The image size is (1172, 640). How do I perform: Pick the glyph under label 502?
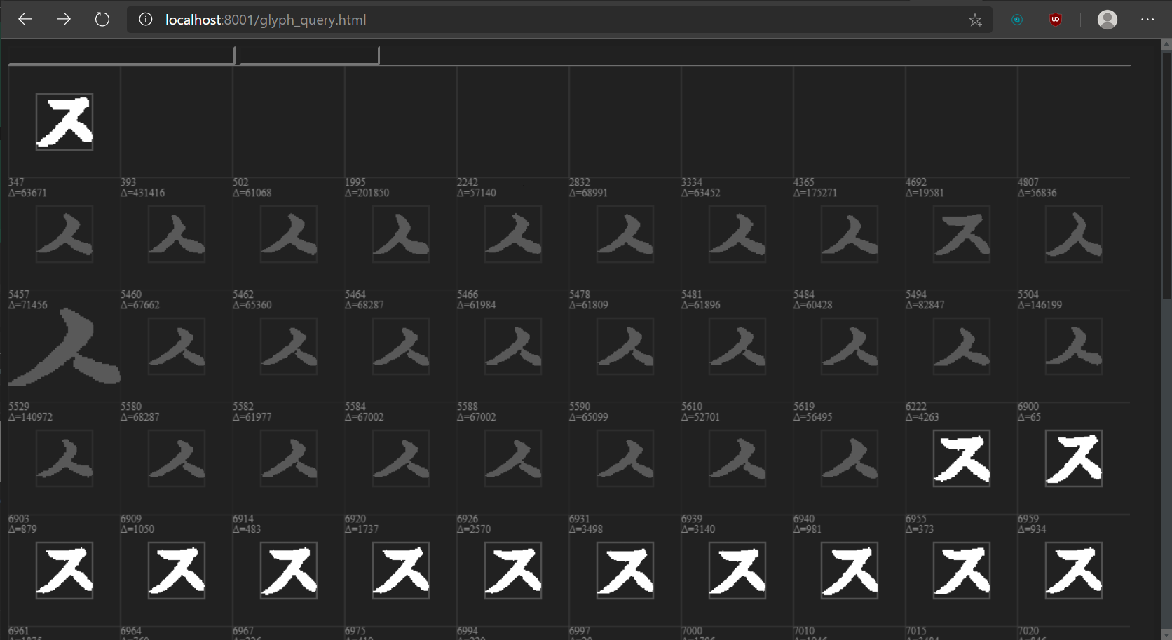(289, 234)
